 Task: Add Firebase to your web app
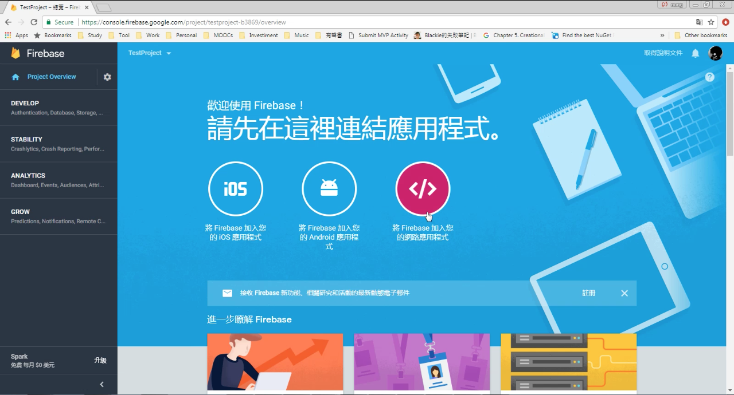pos(423,189)
